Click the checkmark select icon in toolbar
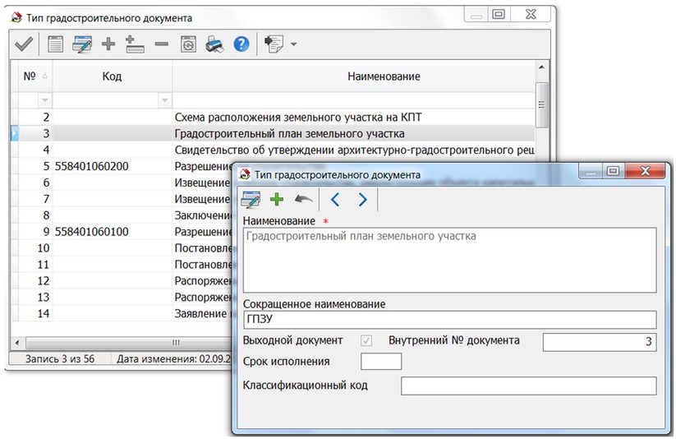This screenshot has height=439, width=676. (24, 44)
